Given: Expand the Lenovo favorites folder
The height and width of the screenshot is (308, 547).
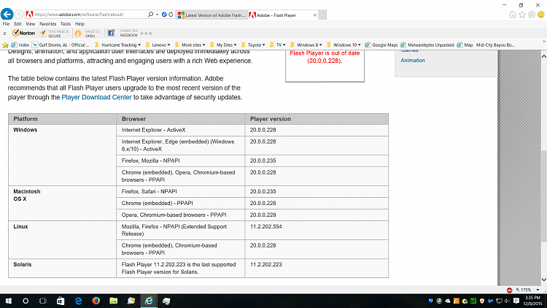Looking at the screenshot, I should click(x=158, y=45).
